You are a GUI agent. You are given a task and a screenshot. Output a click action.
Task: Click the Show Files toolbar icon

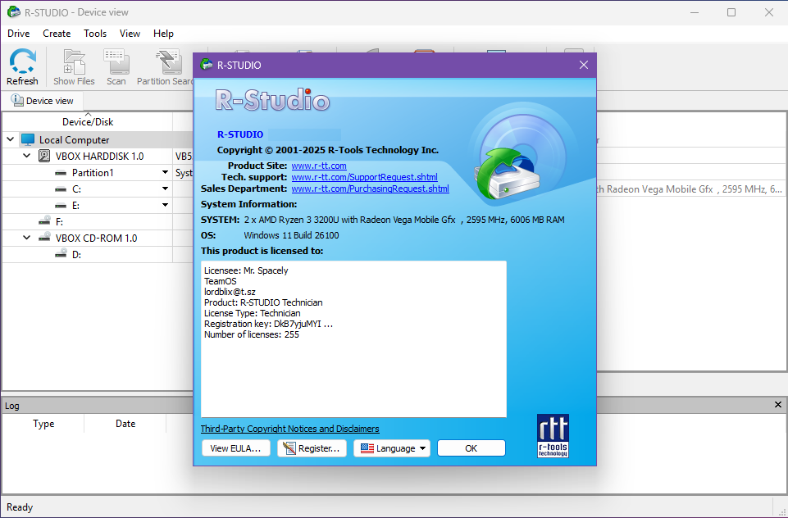74,61
